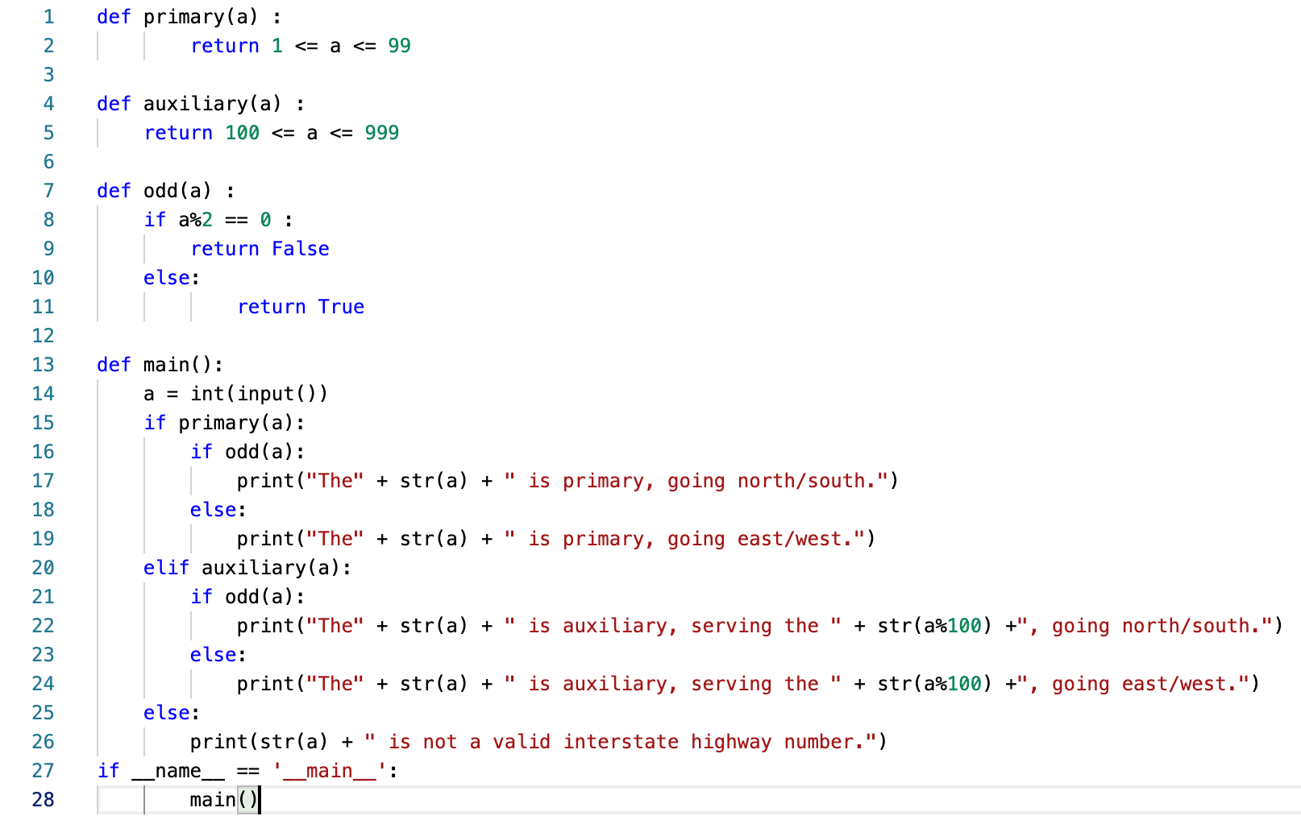Click 'elif auxiliary(a):' on line 20

247,568
